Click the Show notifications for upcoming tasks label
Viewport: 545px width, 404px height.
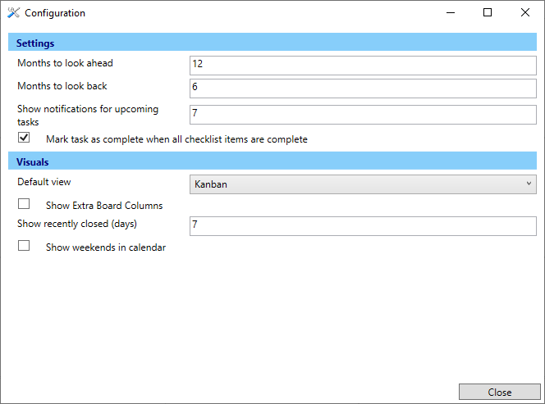tap(88, 116)
